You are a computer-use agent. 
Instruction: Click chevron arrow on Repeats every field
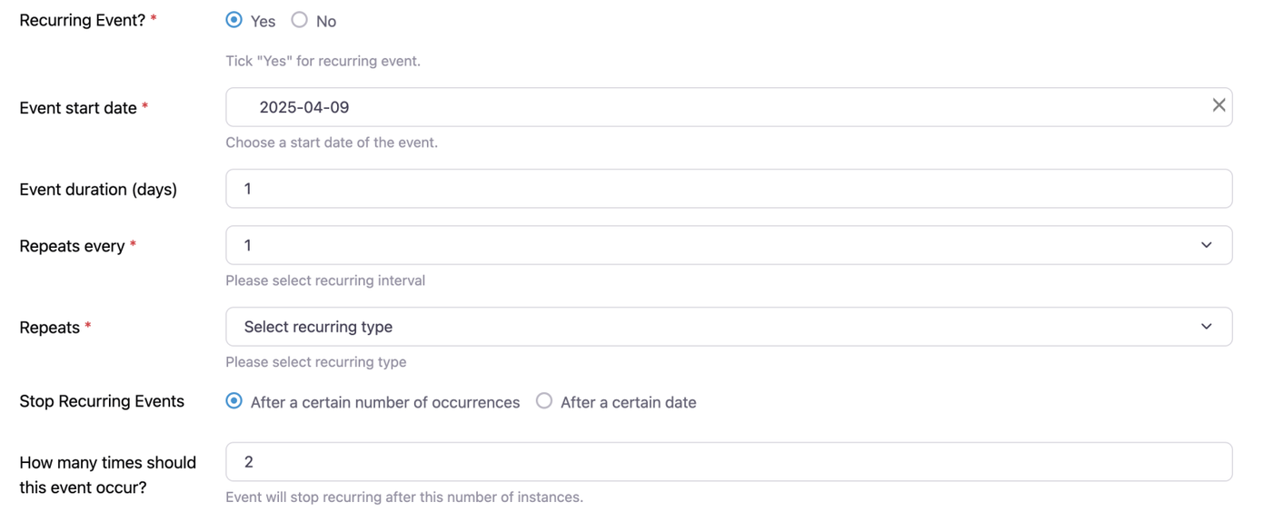click(1206, 245)
